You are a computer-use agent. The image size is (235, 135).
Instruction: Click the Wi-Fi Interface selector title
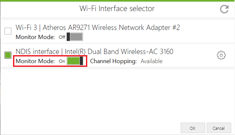point(117,9)
